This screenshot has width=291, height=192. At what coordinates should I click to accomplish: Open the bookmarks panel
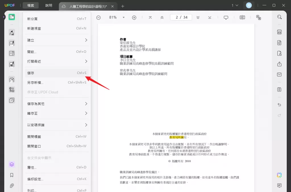pyautogui.click(x=12, y=175)
